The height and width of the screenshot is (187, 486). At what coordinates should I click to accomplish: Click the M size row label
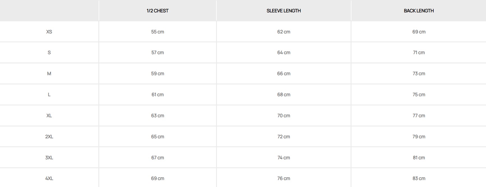click(x=49, y=73)
